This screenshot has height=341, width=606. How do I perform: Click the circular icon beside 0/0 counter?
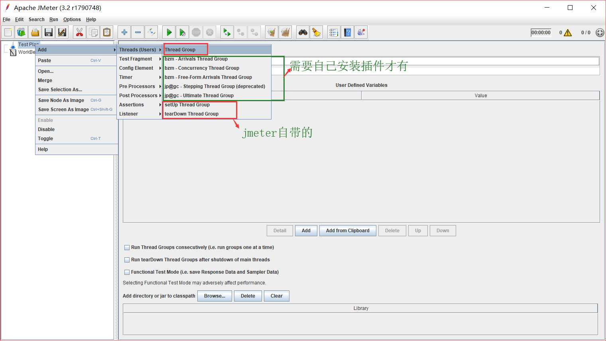click(x=600, y=33)
